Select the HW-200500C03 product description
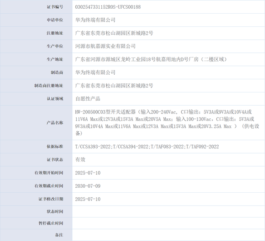Image resolution: width=265 pixels, height=241 pixels. (167, 123)
